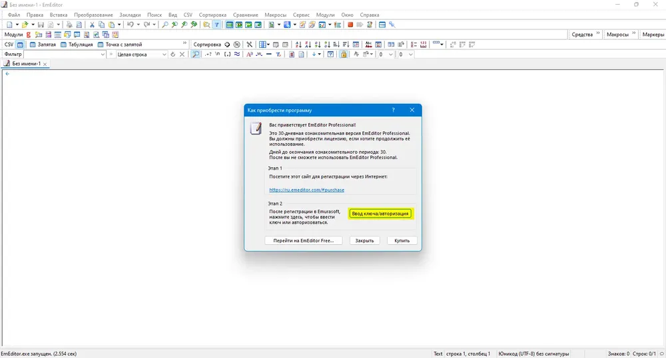This screenshot has height=358, width=666.
Task: Click the red Record macro icon
Action: pos(350,25)
